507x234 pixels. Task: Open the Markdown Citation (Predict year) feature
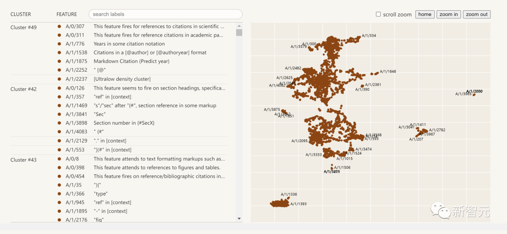[x=131, y=61]
